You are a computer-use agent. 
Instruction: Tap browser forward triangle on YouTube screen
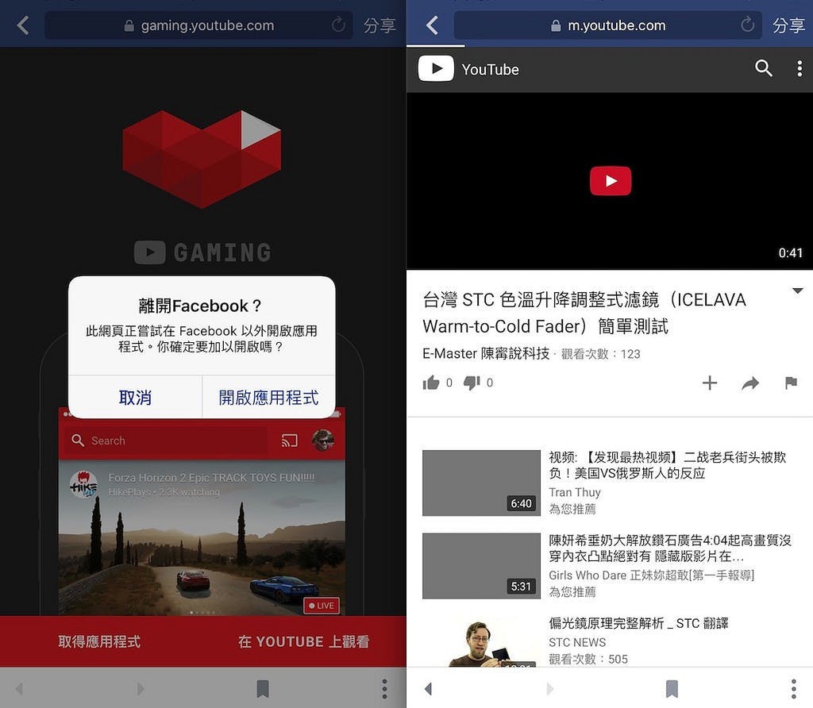[549, 689]
